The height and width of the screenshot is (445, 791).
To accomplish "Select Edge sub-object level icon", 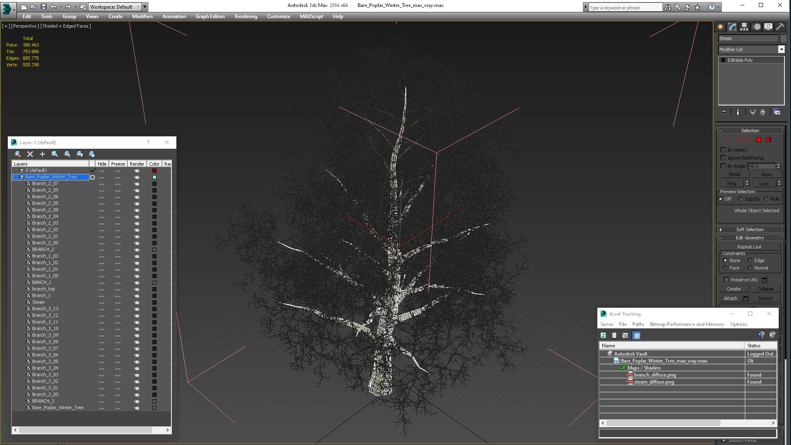I will 739,140.
